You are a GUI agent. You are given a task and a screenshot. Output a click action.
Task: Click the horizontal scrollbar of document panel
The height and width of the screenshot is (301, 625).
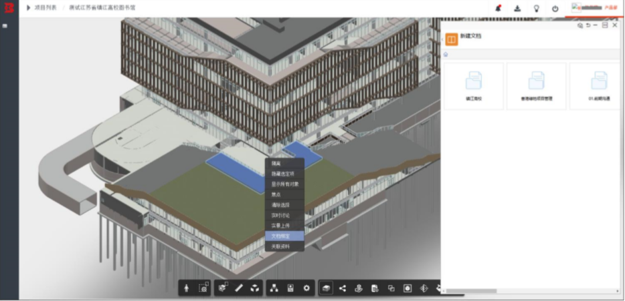click(470, 291)
